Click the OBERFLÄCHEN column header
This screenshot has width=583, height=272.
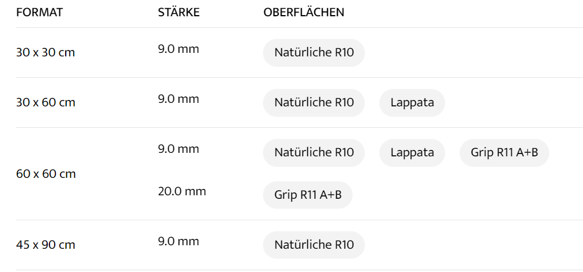tap(304, 13)
